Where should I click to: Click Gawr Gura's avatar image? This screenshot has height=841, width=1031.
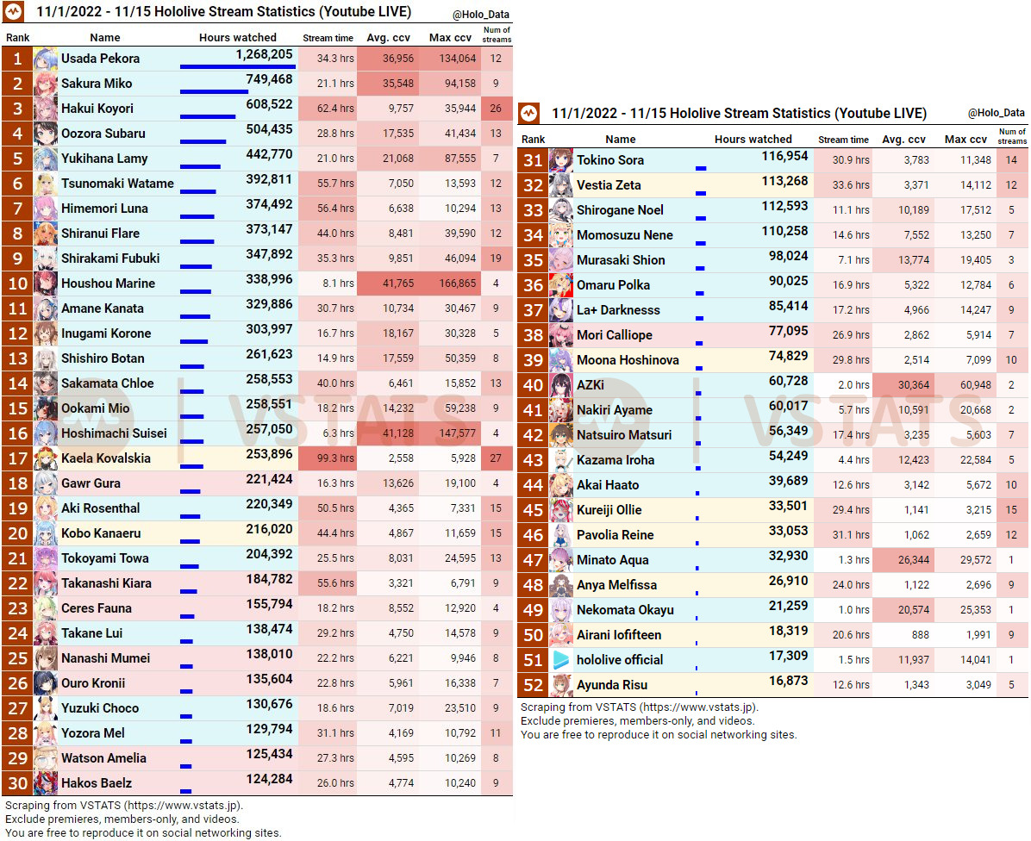tap(46, 483)
